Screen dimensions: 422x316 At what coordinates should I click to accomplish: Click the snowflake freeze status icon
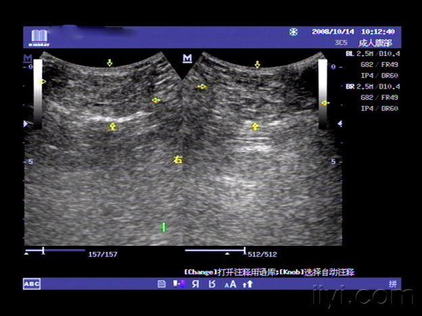[293, 32]
